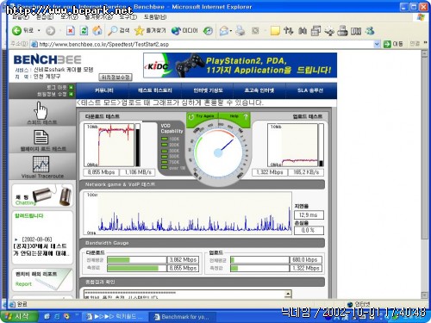Screen dimensions: 431x323
Task: Click the page icon in address bar
Action: (34, 44)
